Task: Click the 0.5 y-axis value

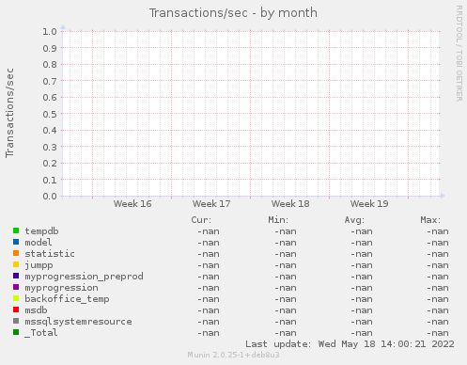Action: pos(50,114)
